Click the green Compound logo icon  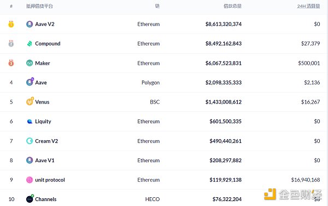(x=30, y=44)
